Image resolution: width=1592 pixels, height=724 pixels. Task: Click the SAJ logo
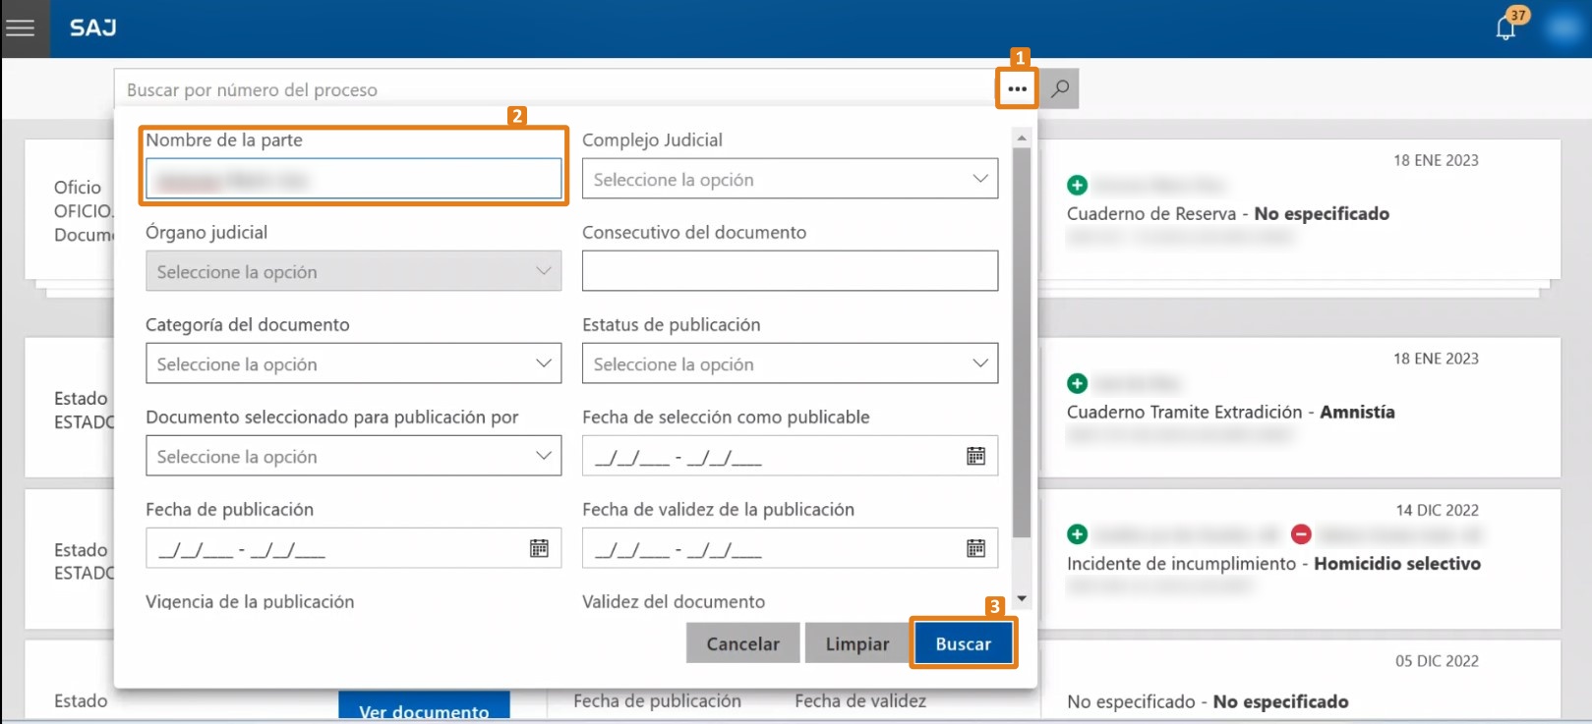pos(93,28)
